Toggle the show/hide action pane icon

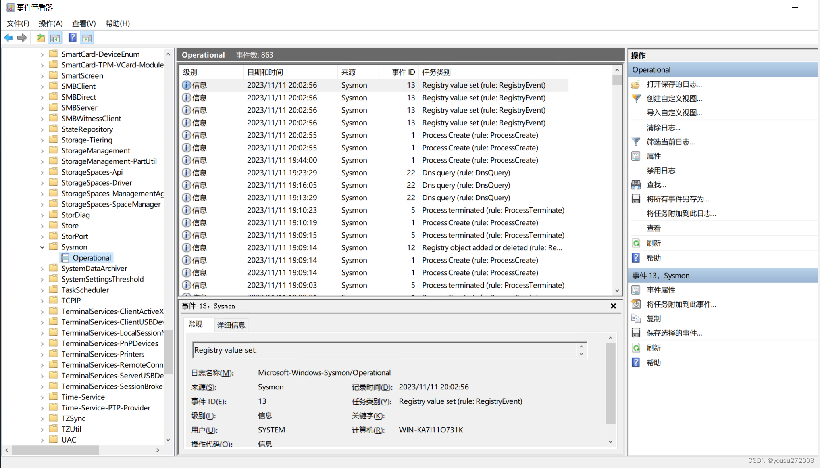point(87,38)
